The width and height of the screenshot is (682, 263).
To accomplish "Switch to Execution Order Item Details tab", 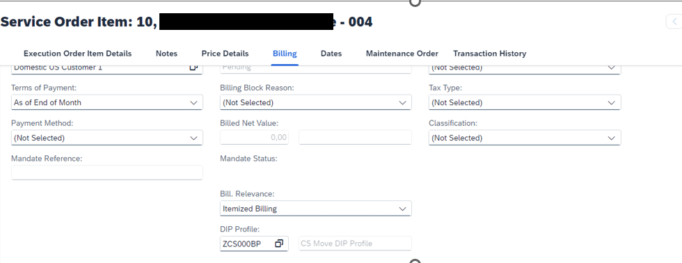I will [x=77, y=54].
